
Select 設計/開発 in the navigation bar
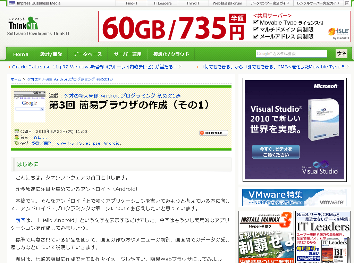(x=51, y=54)
